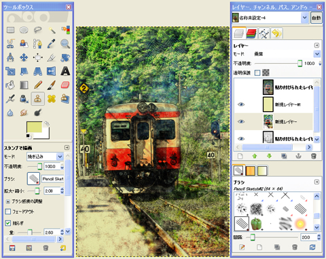
Task: Select the Scissors Select tool
Action: coord(10,43)
